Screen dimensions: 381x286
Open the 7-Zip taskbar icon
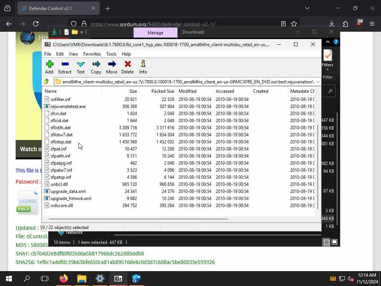tap(118, 279)
